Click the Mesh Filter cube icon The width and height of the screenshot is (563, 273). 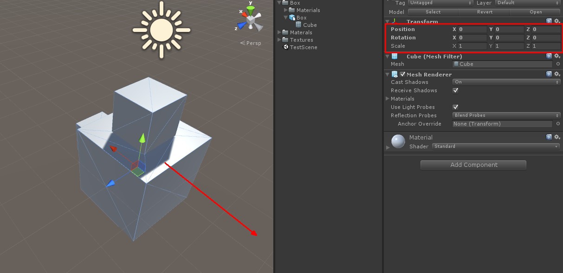(x=394, y=56)
